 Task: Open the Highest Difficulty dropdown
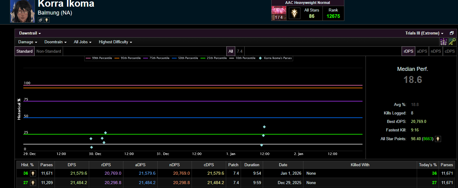tap(115, 42)
